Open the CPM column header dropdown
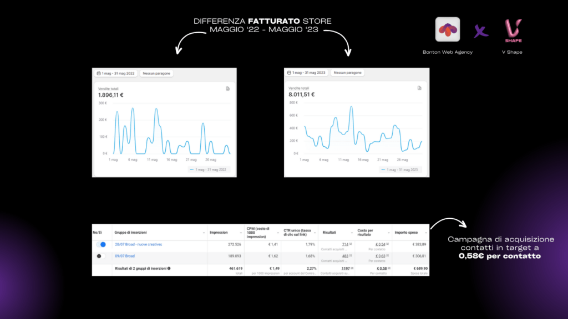Image resolution: width=568 pixels, height=319 pixels. click(x=278, y=233)
